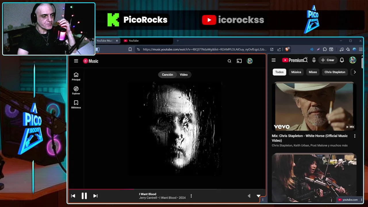Viewport: 368px width, 207px height.
Task: Click the wallet icon in browser toolbar
Action: coord(331,49)
